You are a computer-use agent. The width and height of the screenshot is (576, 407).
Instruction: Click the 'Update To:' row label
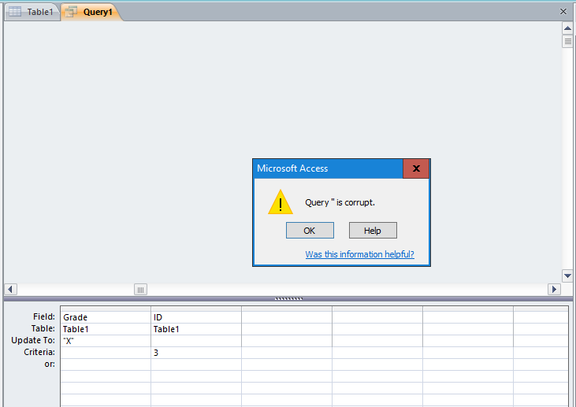33,340
